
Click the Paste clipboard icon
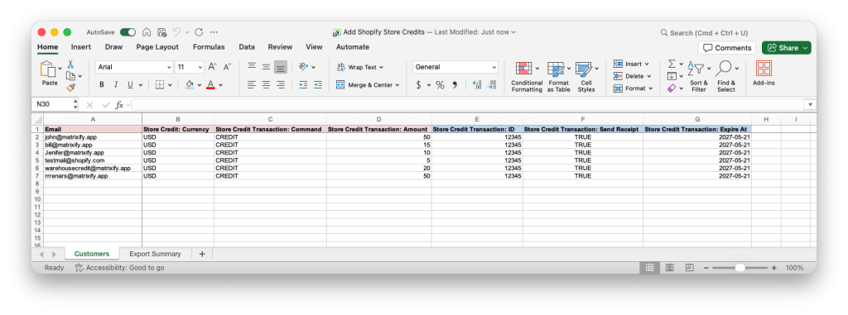pos(49,69)
